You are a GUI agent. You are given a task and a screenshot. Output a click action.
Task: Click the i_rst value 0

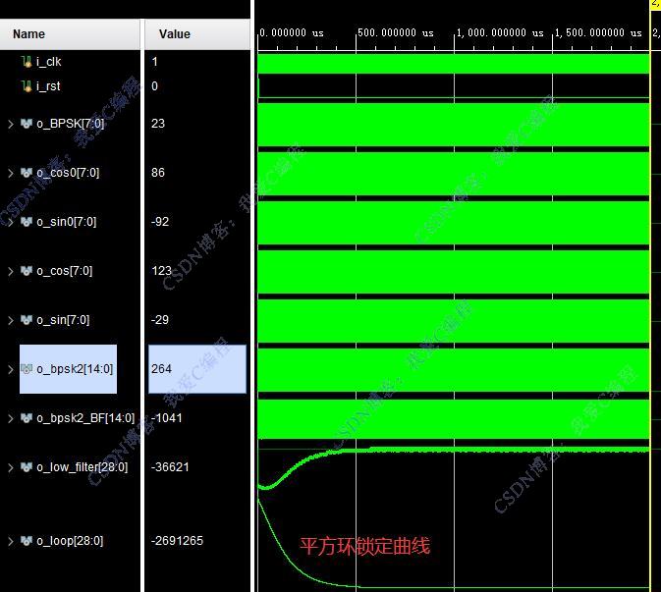(155, 86)
